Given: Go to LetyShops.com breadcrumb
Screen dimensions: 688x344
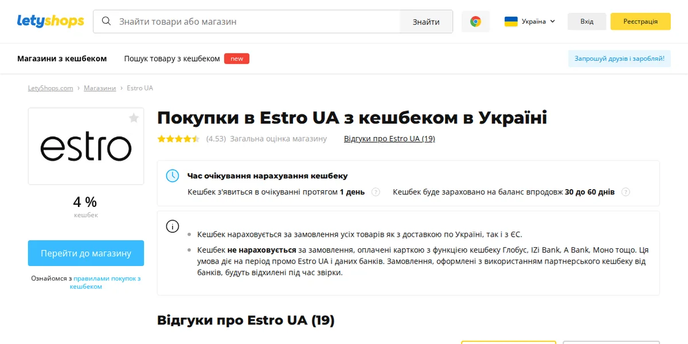Looking at the screenshot, I should (x=50, y=88).
